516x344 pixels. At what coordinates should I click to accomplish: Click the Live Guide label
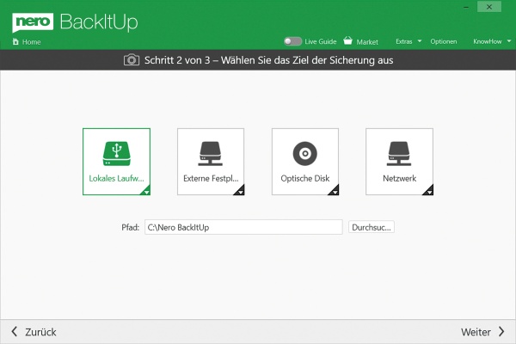point(321,41)
